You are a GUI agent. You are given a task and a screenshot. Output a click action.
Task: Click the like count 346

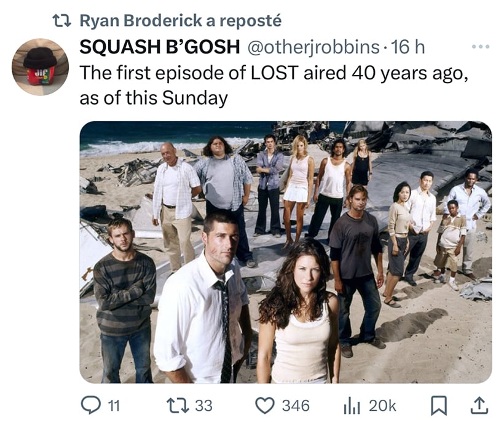tap(296, 406)
